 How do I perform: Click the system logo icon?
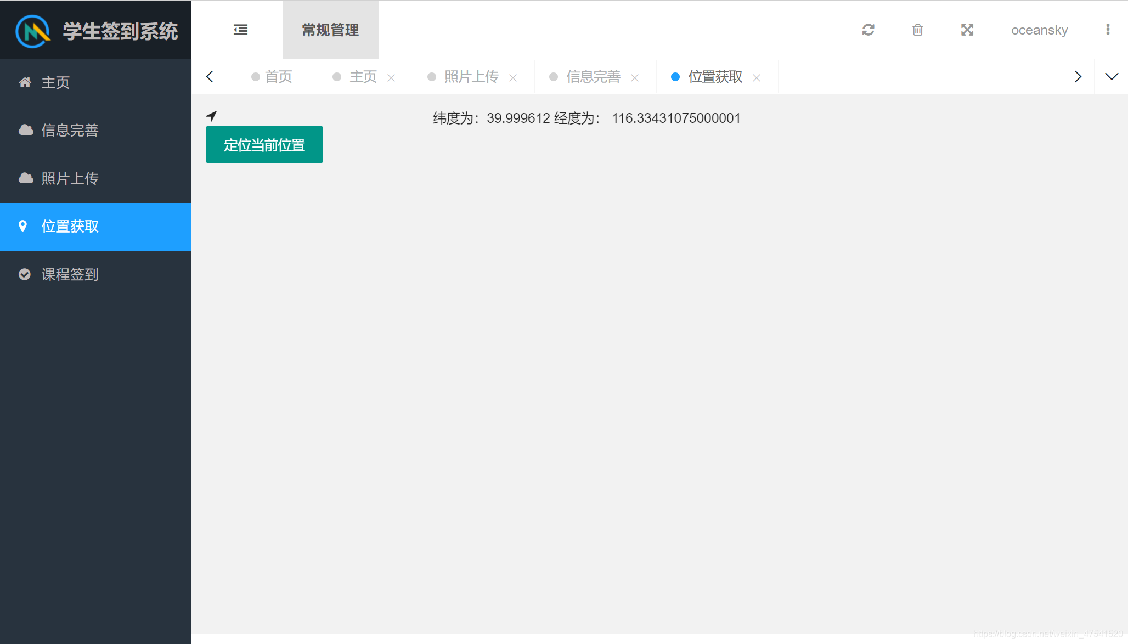point(33,31)
